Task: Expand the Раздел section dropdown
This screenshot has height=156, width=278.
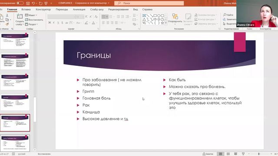Action: click(x=32, y=24)
